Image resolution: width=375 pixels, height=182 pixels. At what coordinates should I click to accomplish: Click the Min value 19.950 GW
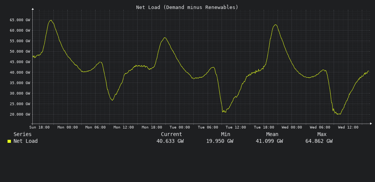220,141
